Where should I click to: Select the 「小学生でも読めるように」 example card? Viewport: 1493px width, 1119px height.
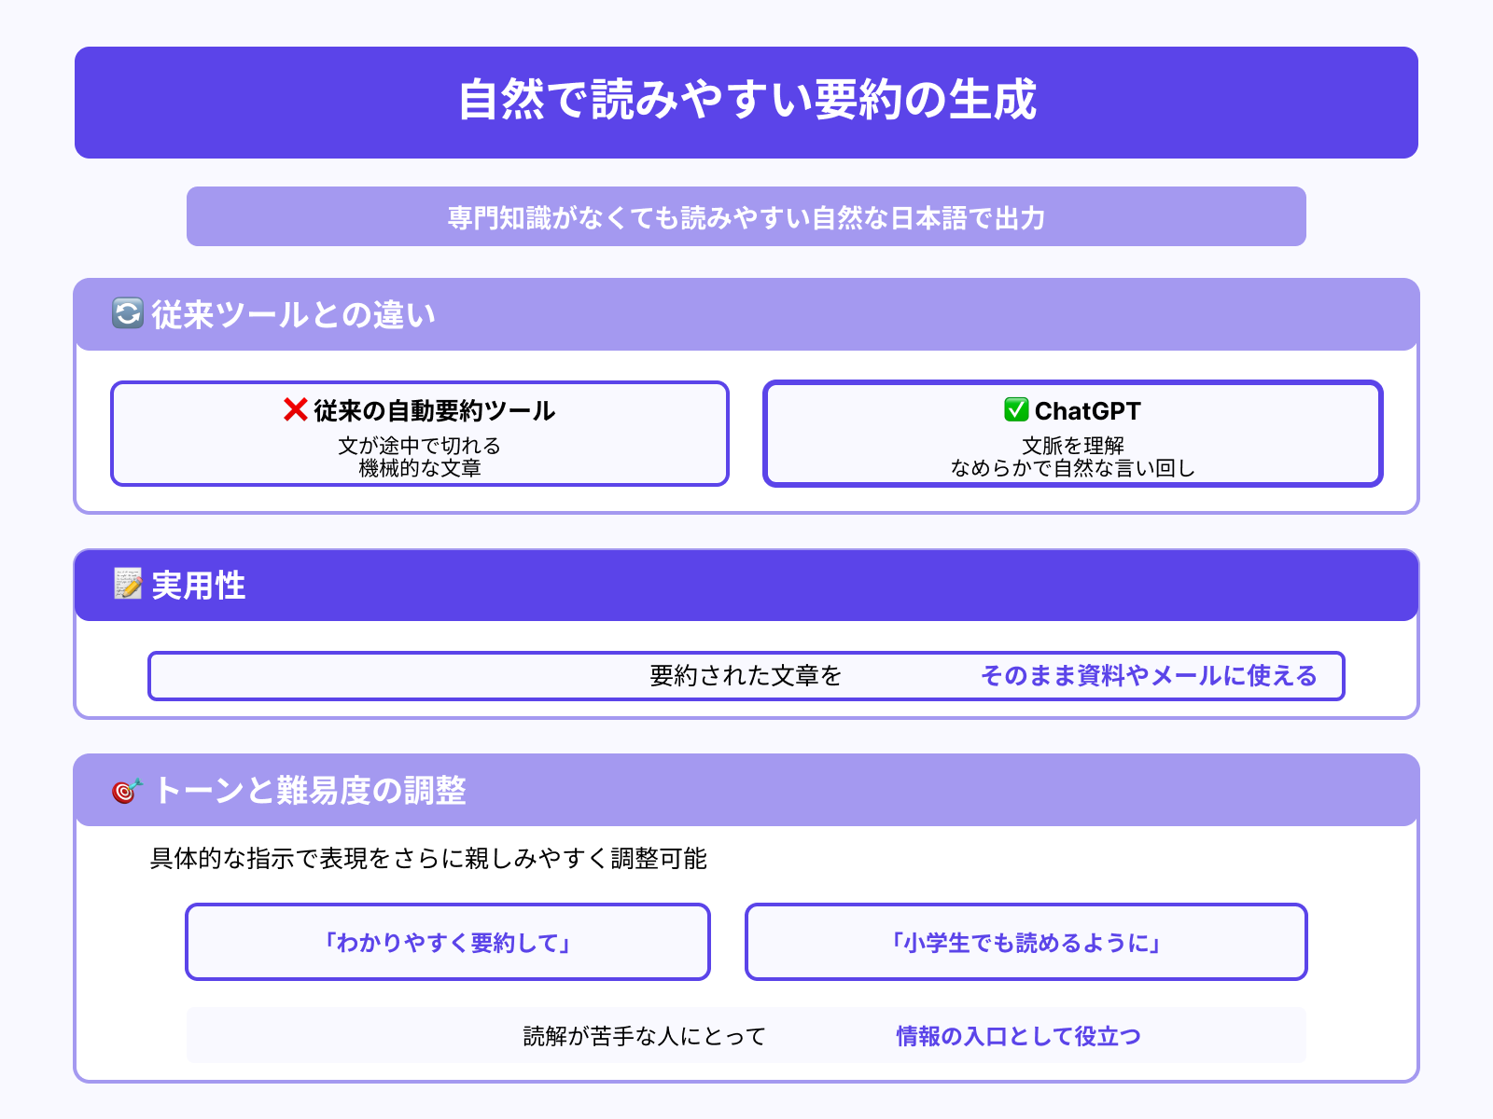(x=1026, y=942)
